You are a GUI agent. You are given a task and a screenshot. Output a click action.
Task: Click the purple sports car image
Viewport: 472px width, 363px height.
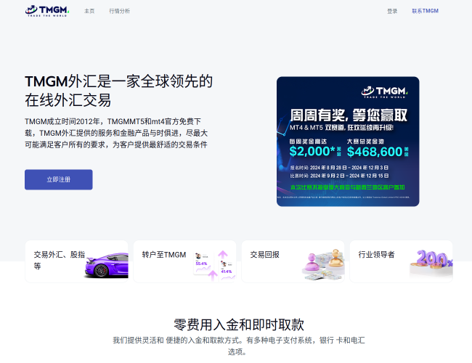pos(107,265)
